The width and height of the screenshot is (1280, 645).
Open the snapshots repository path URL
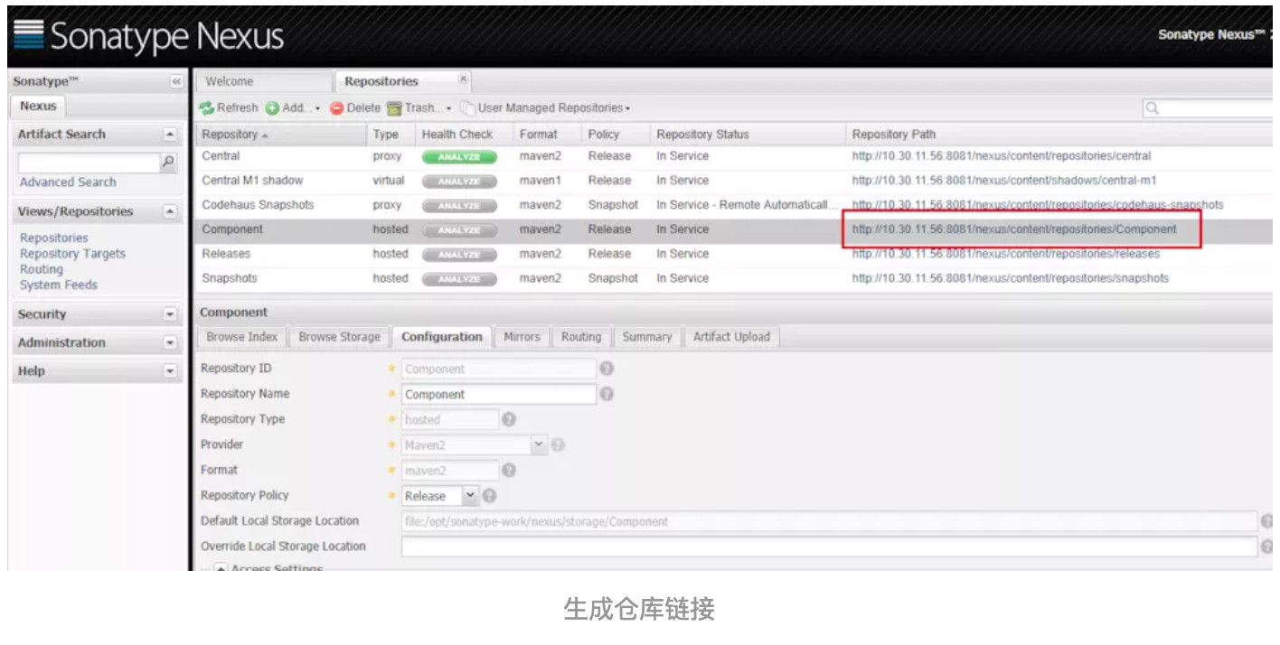(x=1010, y=278)
